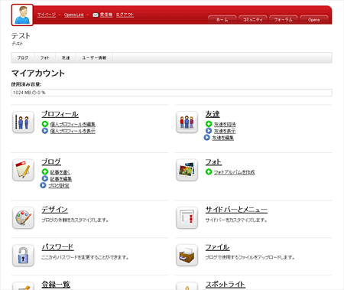The width and height of the screenshot is (344, 290).
Task: Click blue arrow icon next to 記事を編集
Action: pos(45,178)
